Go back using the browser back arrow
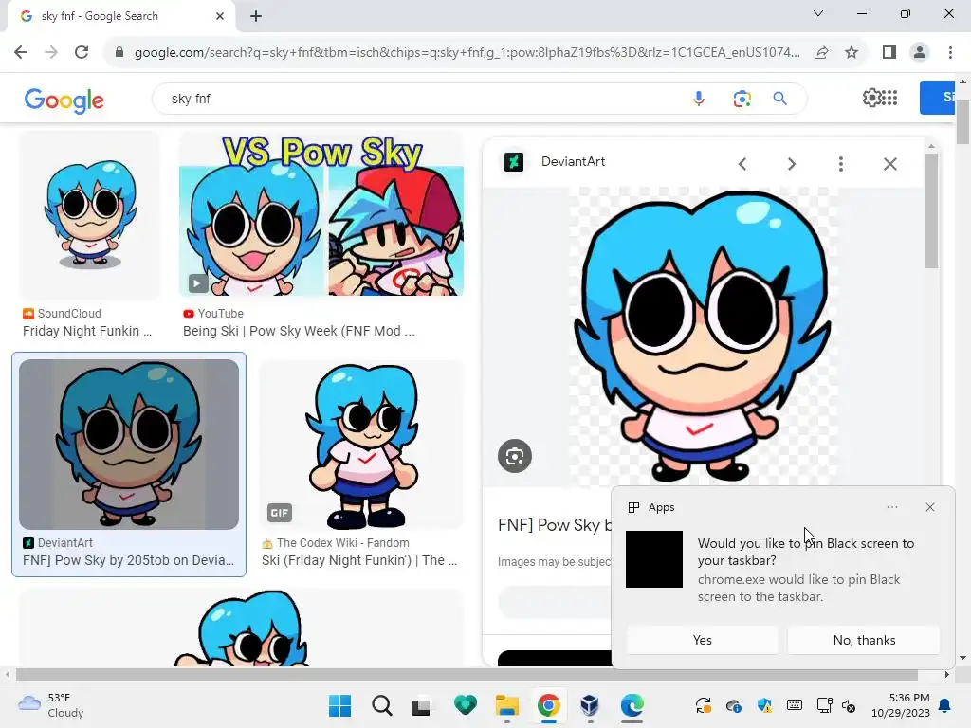 click(21, 52)
